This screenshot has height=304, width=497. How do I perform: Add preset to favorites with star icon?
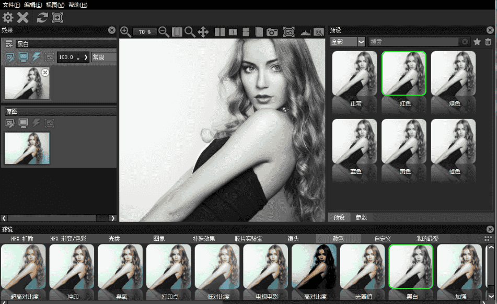[x=477, y=42]
